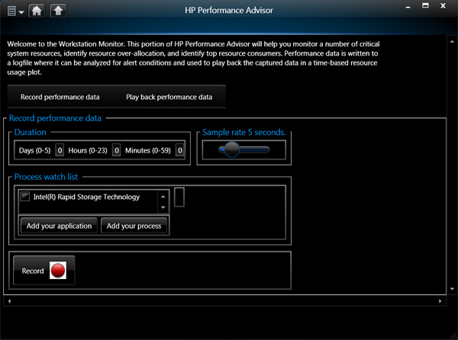Switch to Play back performance data tab
458x340 pixels.
tap(169, 97)
